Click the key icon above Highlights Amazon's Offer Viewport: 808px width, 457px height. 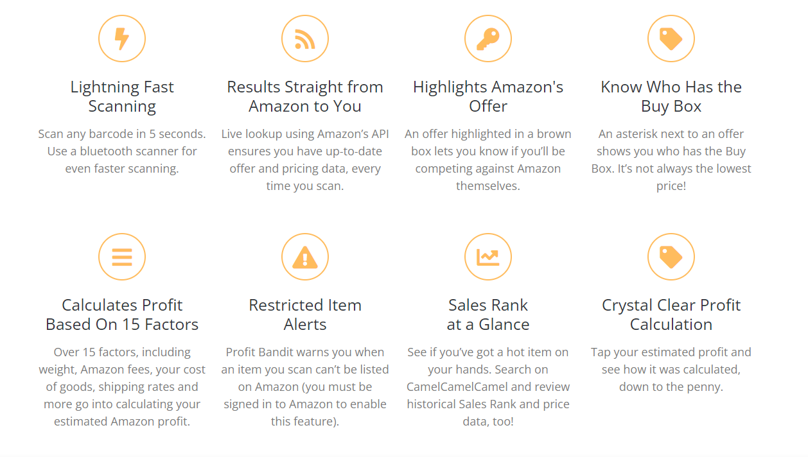[x=488, y=39]
